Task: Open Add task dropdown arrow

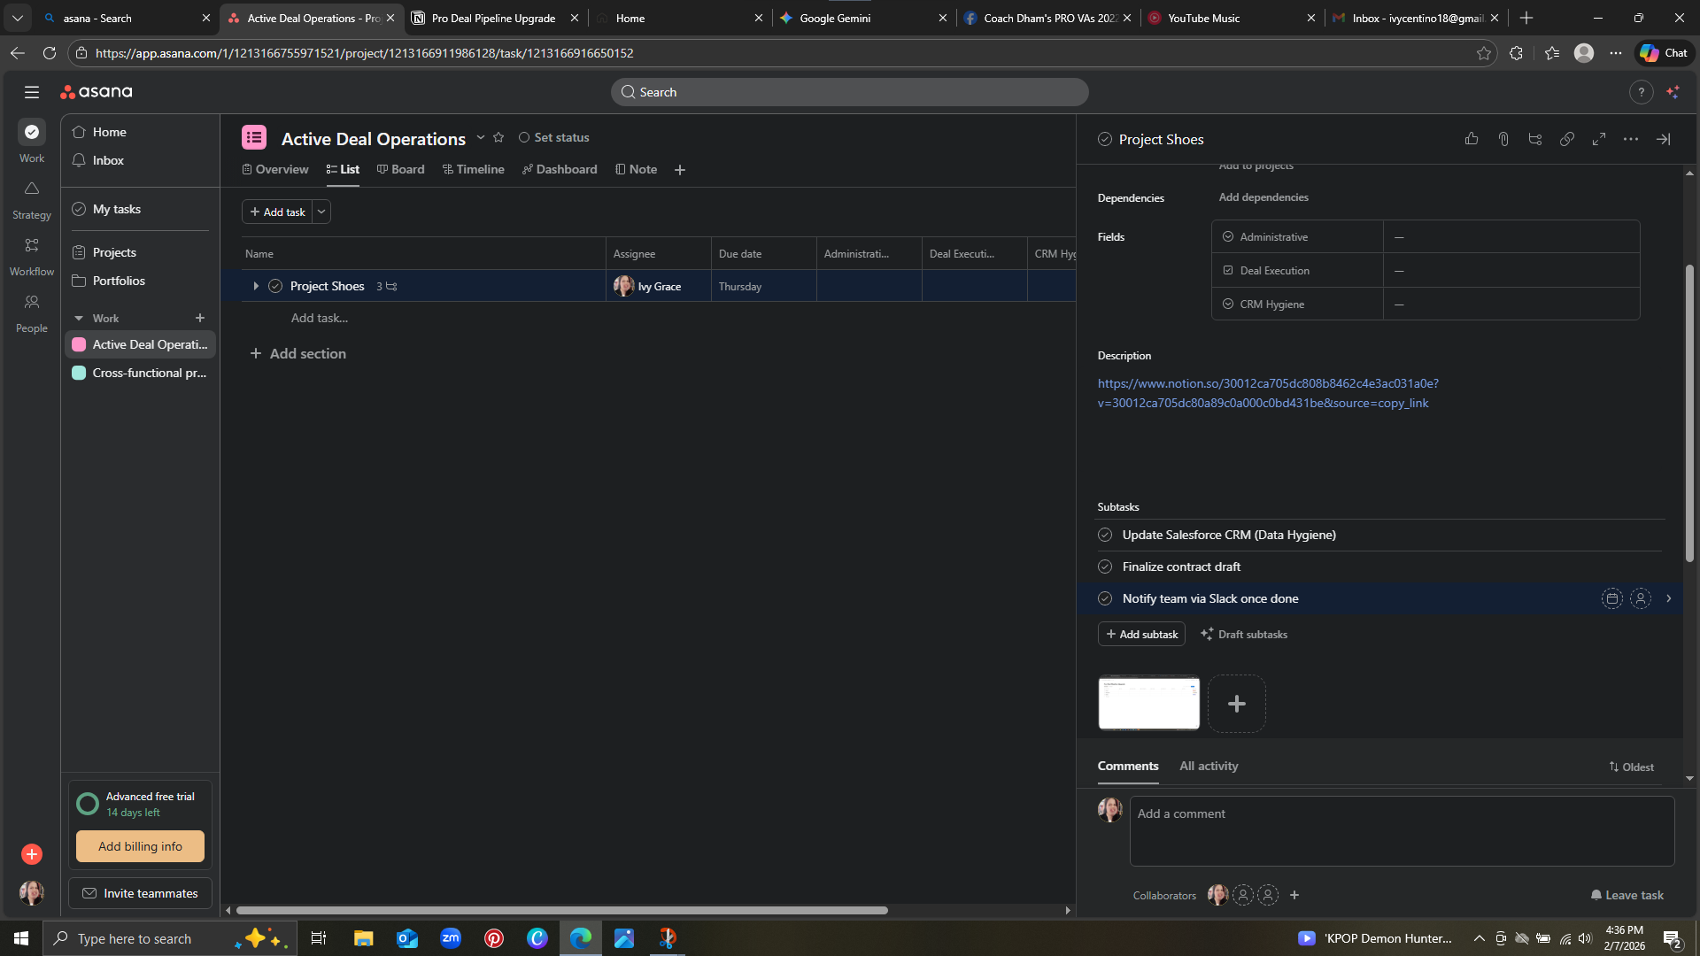Action: 321,212
